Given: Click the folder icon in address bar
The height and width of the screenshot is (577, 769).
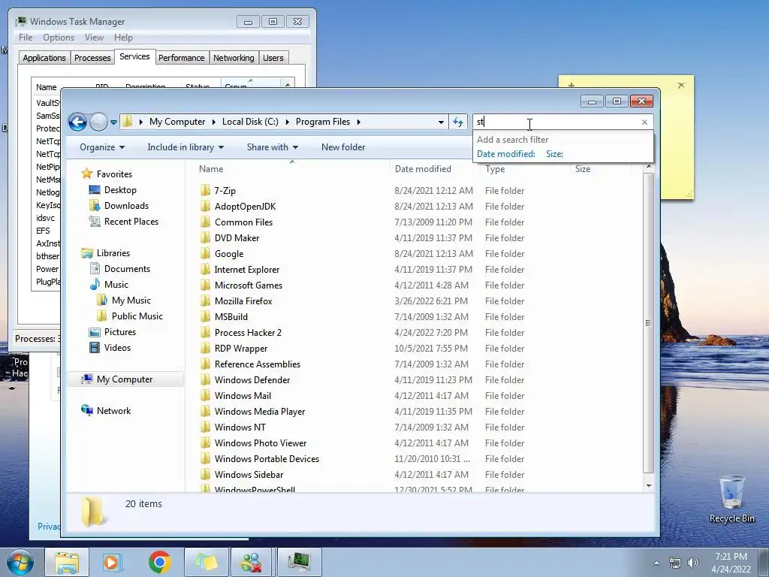Looking at the screenshot, I should pos(128,122).
